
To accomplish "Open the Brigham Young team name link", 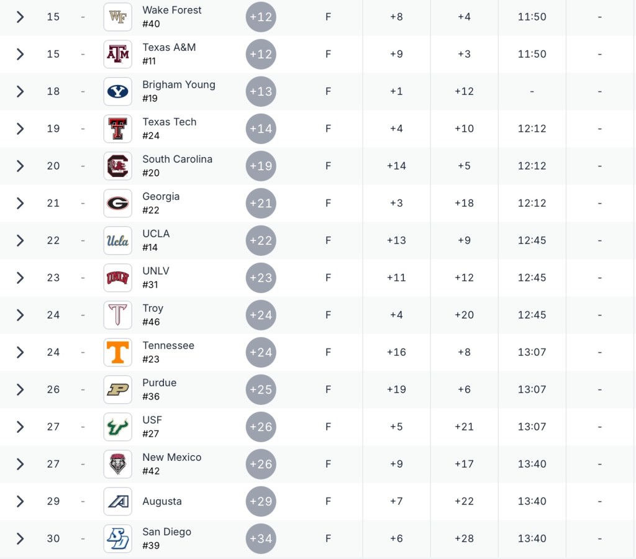I will coord(178,84).
